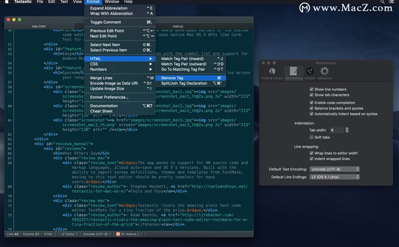Choose Next Edit Point

coord(120,36)
